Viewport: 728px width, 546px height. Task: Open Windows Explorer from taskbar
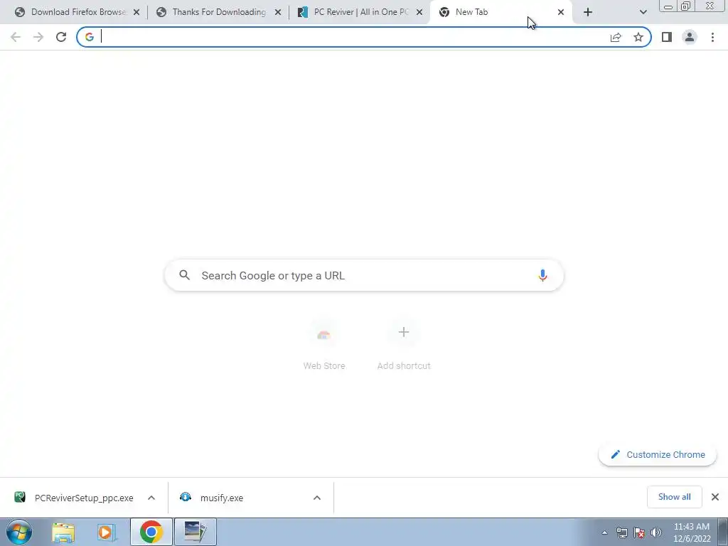(63, 532)
